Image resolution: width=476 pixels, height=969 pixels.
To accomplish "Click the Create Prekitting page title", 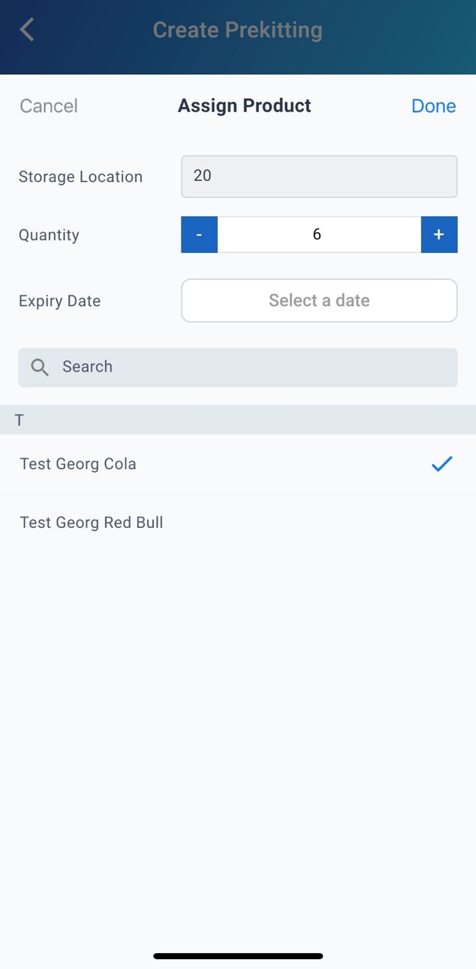I will point(237,30).
